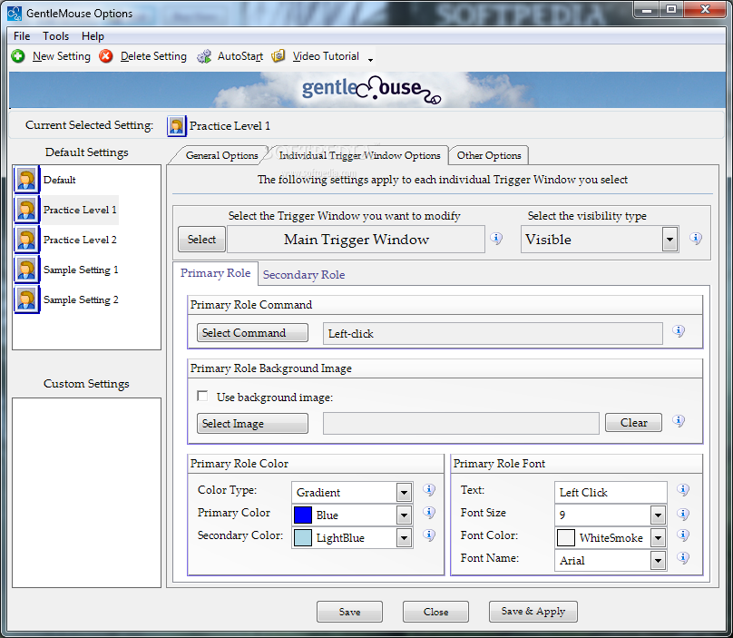Click the Save button
The height and width of the screenshot is (638, 733).
pos(349,612)
